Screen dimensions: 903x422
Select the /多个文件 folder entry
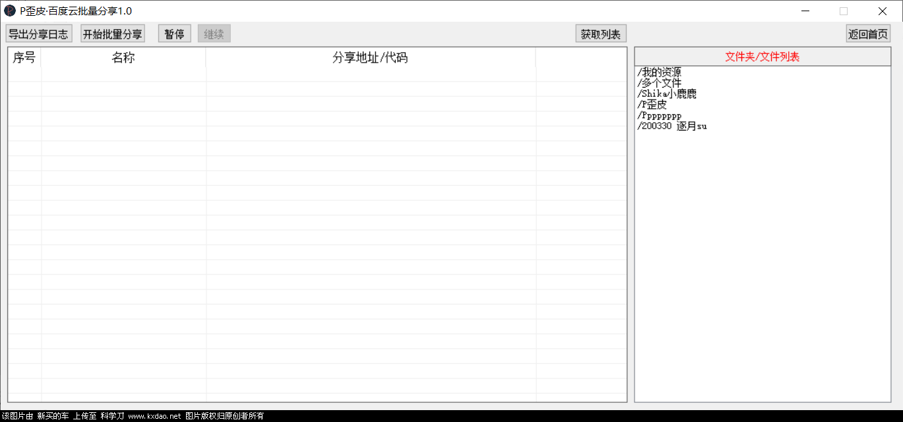660,83
